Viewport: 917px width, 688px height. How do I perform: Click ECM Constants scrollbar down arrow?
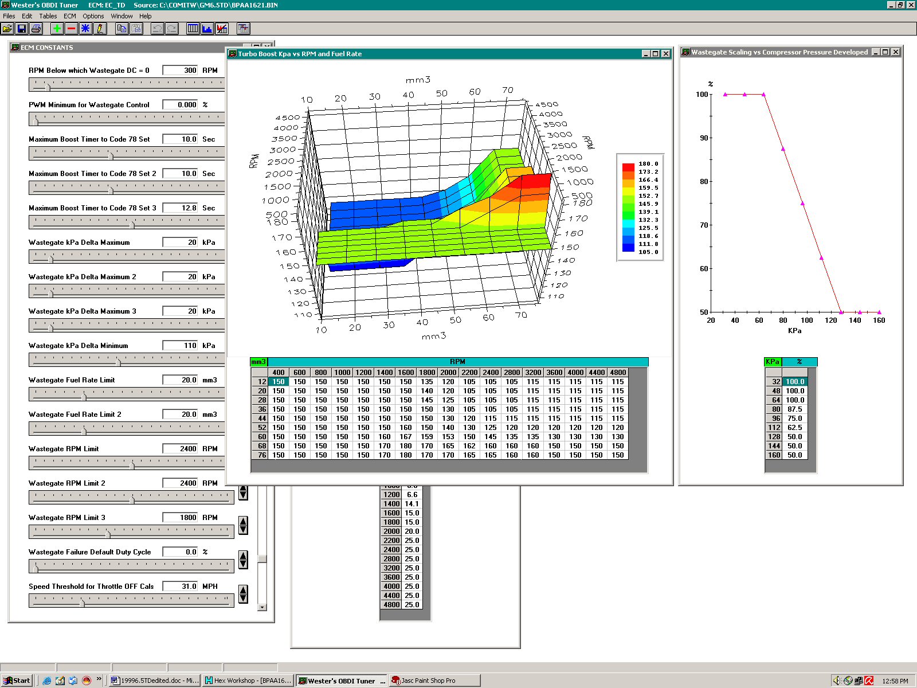[x=262, y=607]
